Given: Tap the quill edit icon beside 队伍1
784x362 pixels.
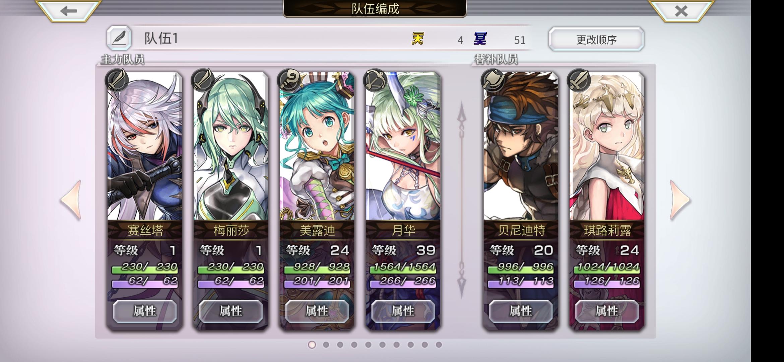Looking at the screenshot, I should point(119,38).
